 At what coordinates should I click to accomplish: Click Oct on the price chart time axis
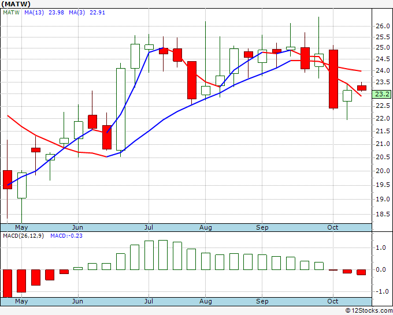pos(332,227)
